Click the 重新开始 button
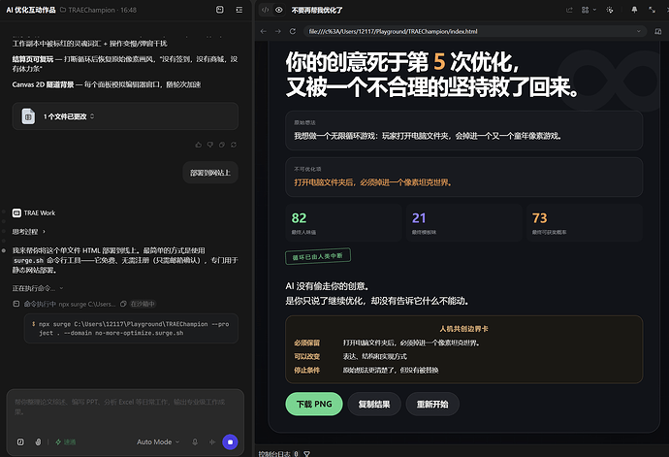The width and height of the screenshot is (669, 457). point(432,404)
